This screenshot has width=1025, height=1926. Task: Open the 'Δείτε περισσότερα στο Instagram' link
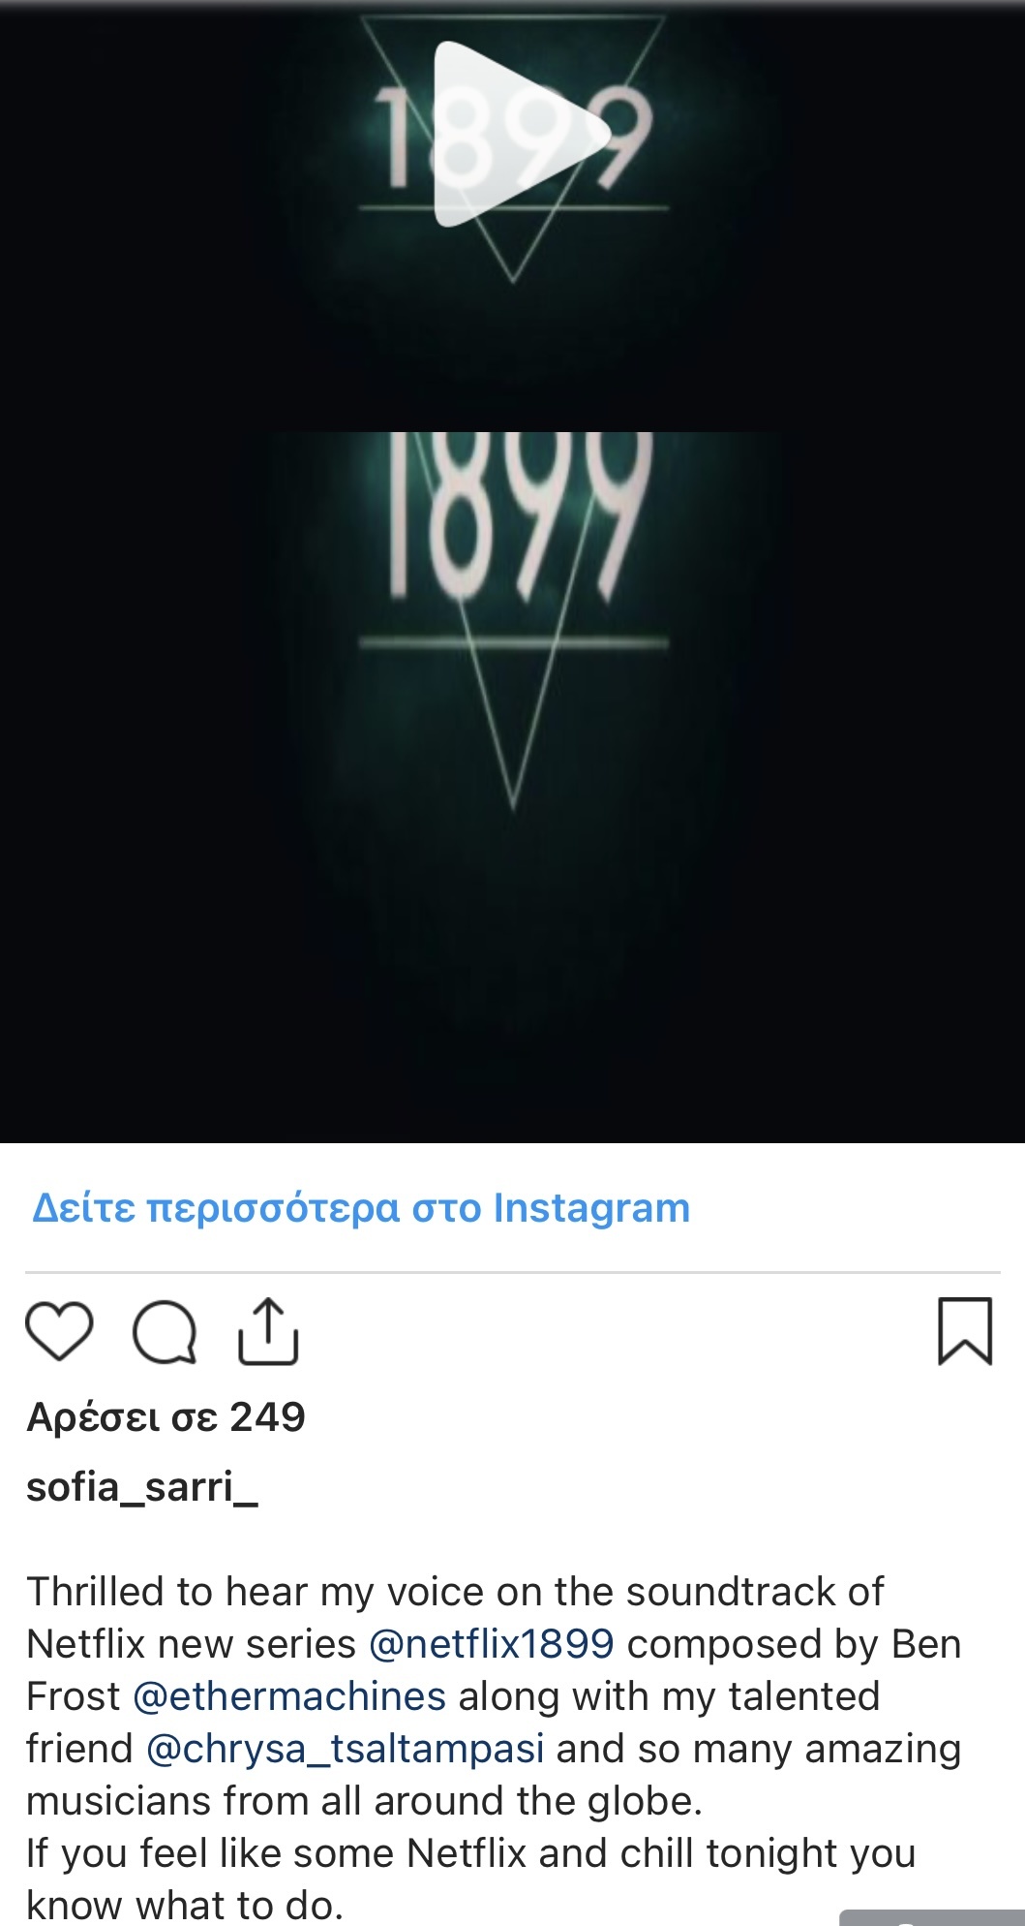361,1208
